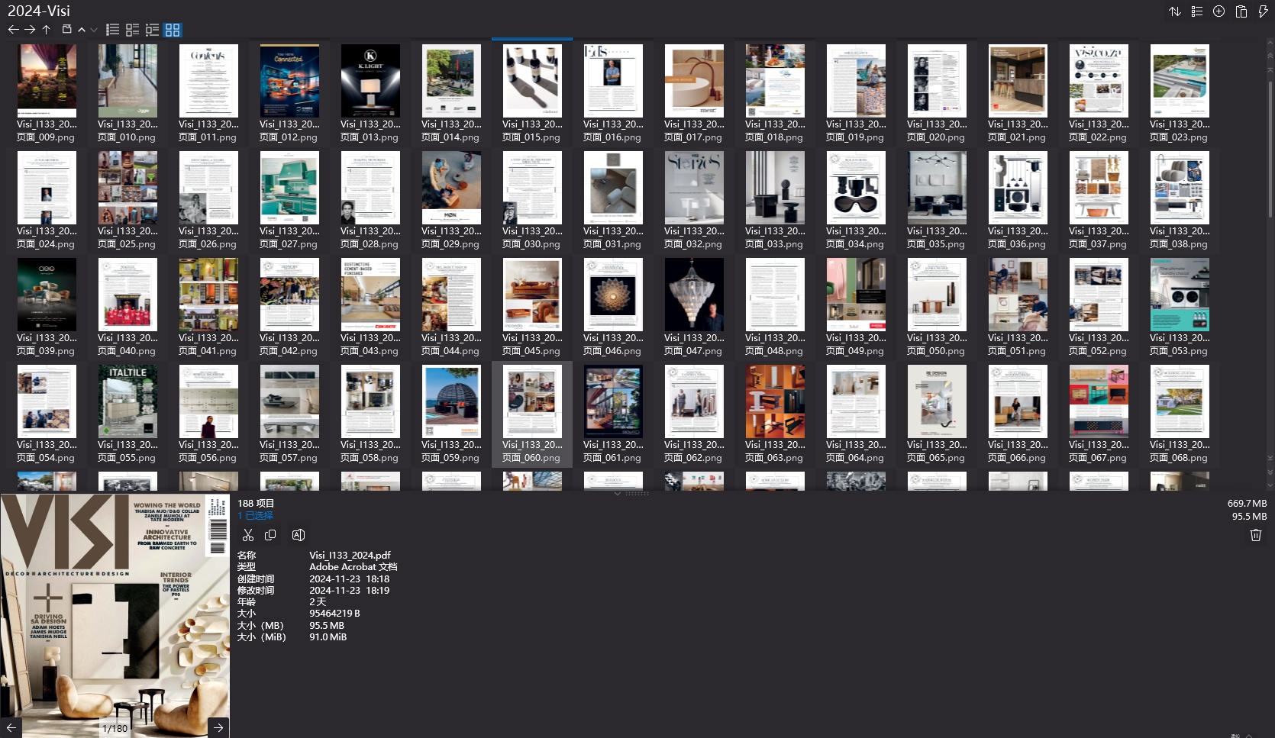Collapse using the up chevron
This screenshot has width=1275, height=738.
pos(80,29)
